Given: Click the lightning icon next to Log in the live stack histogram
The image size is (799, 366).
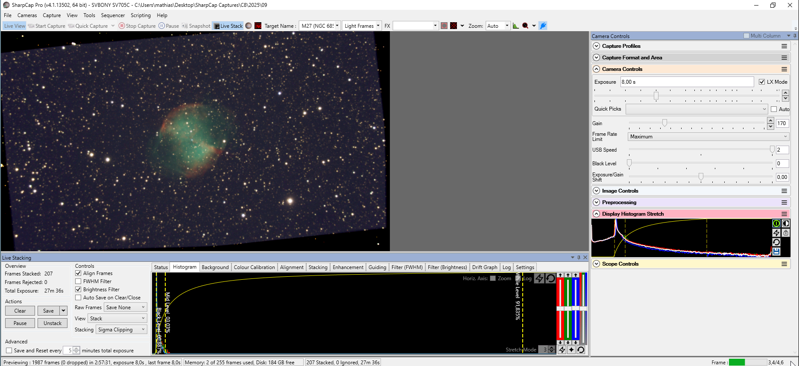Looking at the screenshot, I should pyautogui.click(x=539, y=278).
